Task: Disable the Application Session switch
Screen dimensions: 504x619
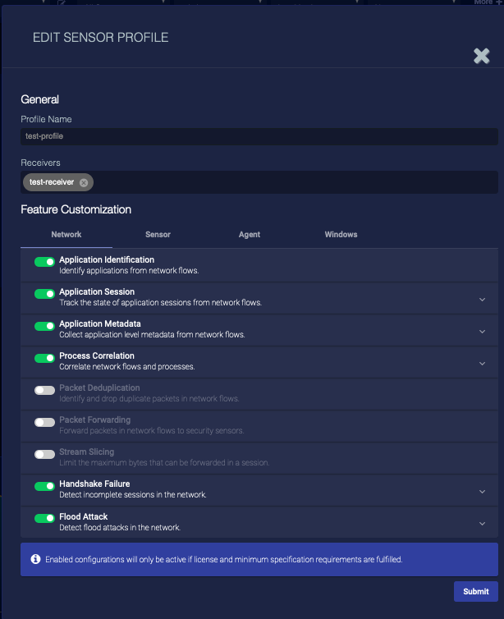Action: 44,294
